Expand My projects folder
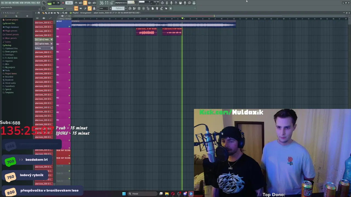 coord(10,67)
